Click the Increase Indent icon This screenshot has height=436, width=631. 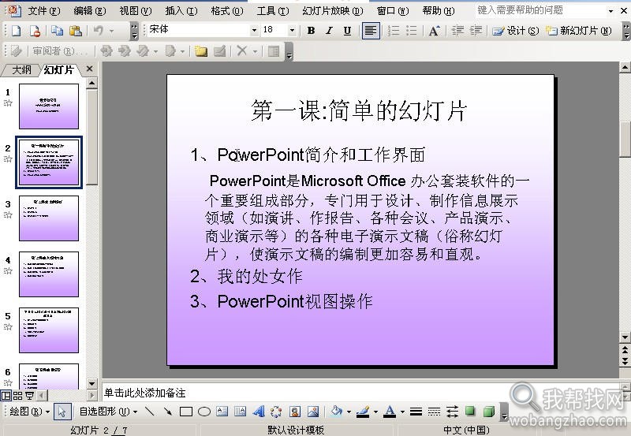tap(476, 31)
